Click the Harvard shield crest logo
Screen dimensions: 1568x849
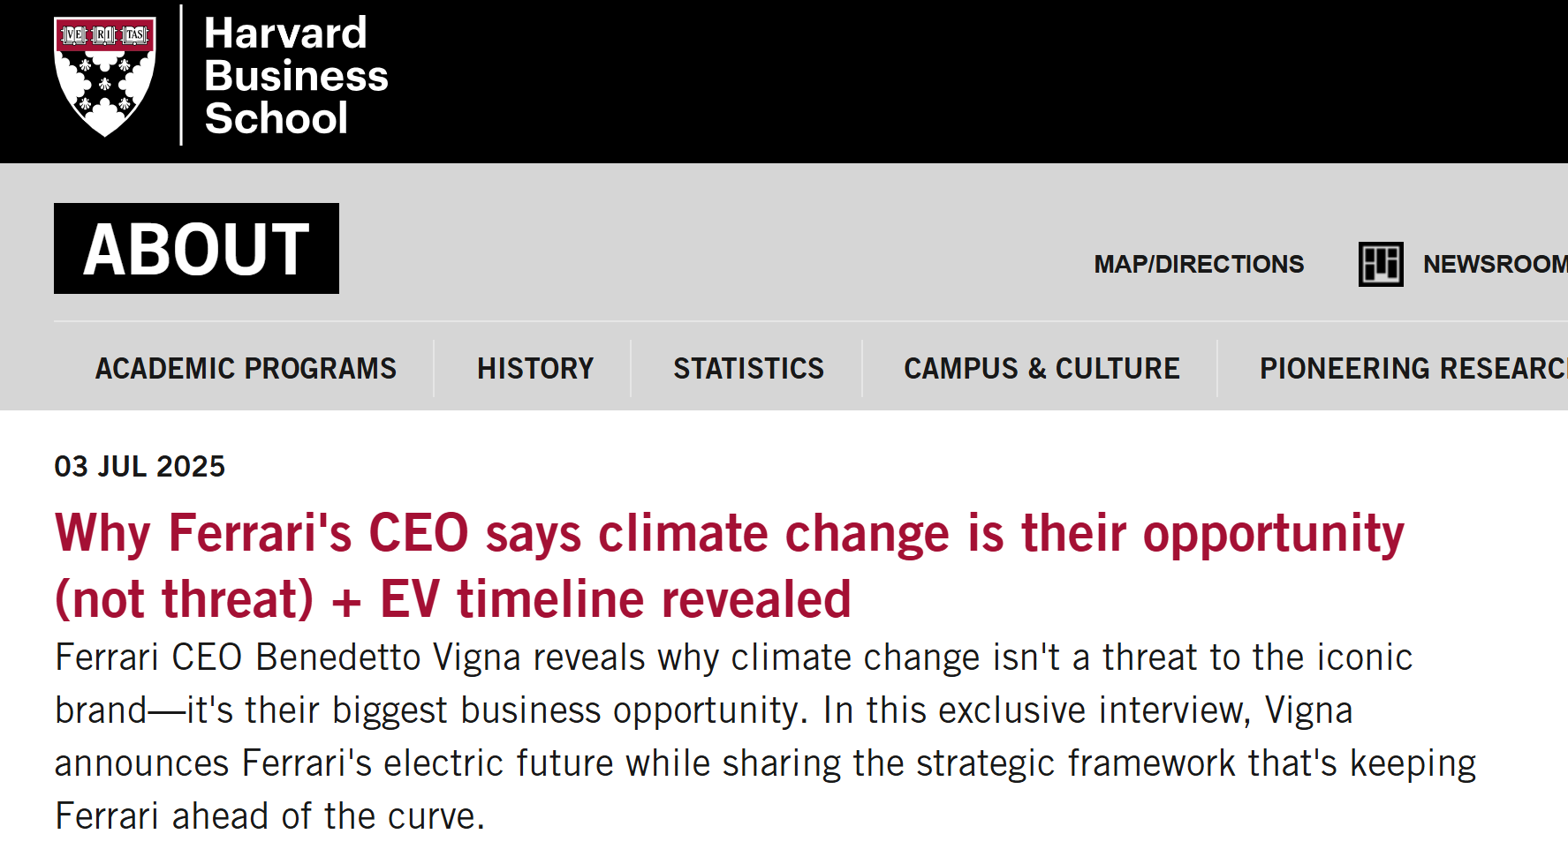click(x=105, y=77)
